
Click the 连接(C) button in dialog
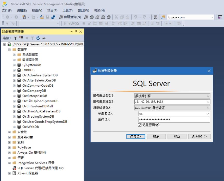click(135, 136)
